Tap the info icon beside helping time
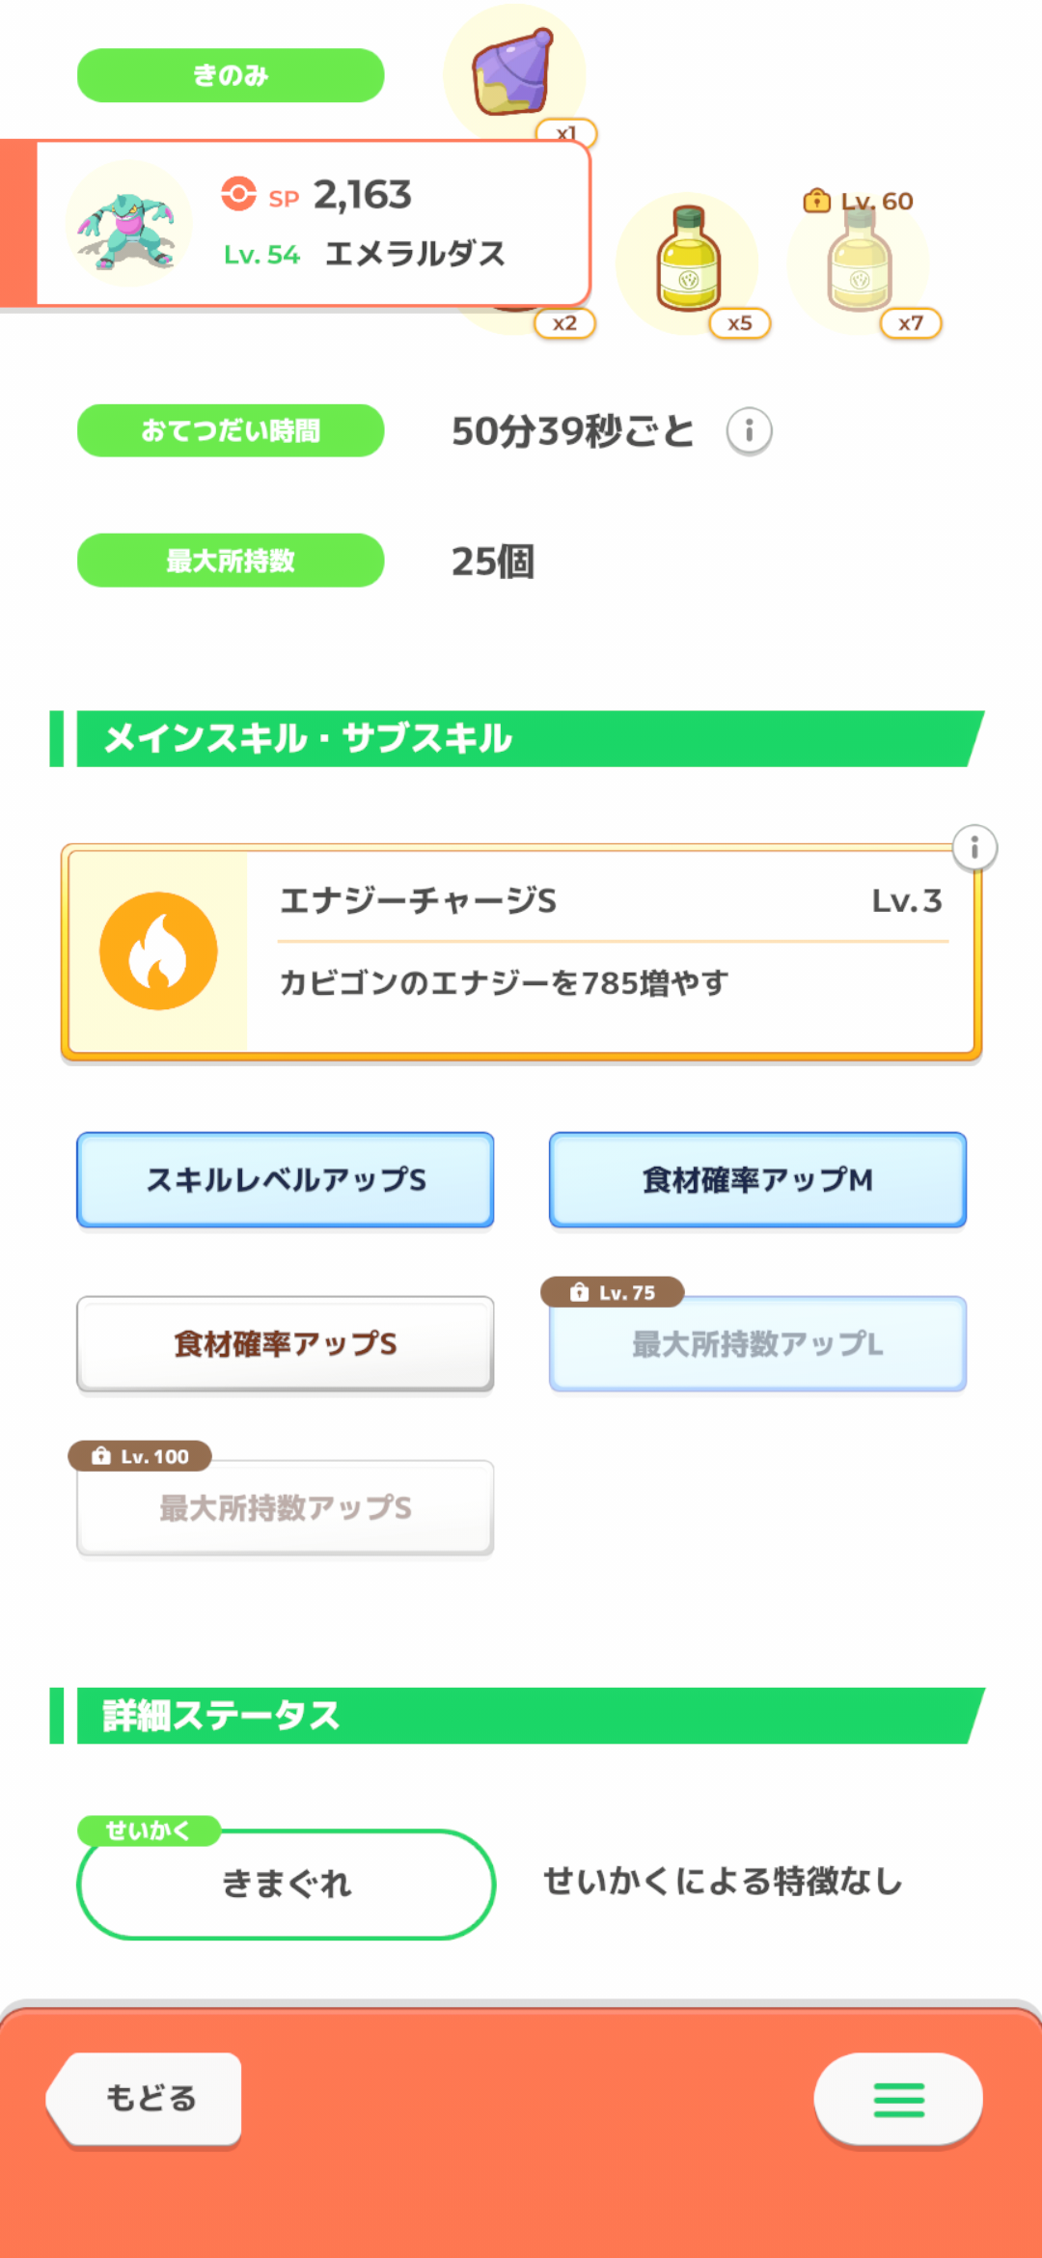Viewport: 1042px width, 2258px height. click(x=749, y=430)
